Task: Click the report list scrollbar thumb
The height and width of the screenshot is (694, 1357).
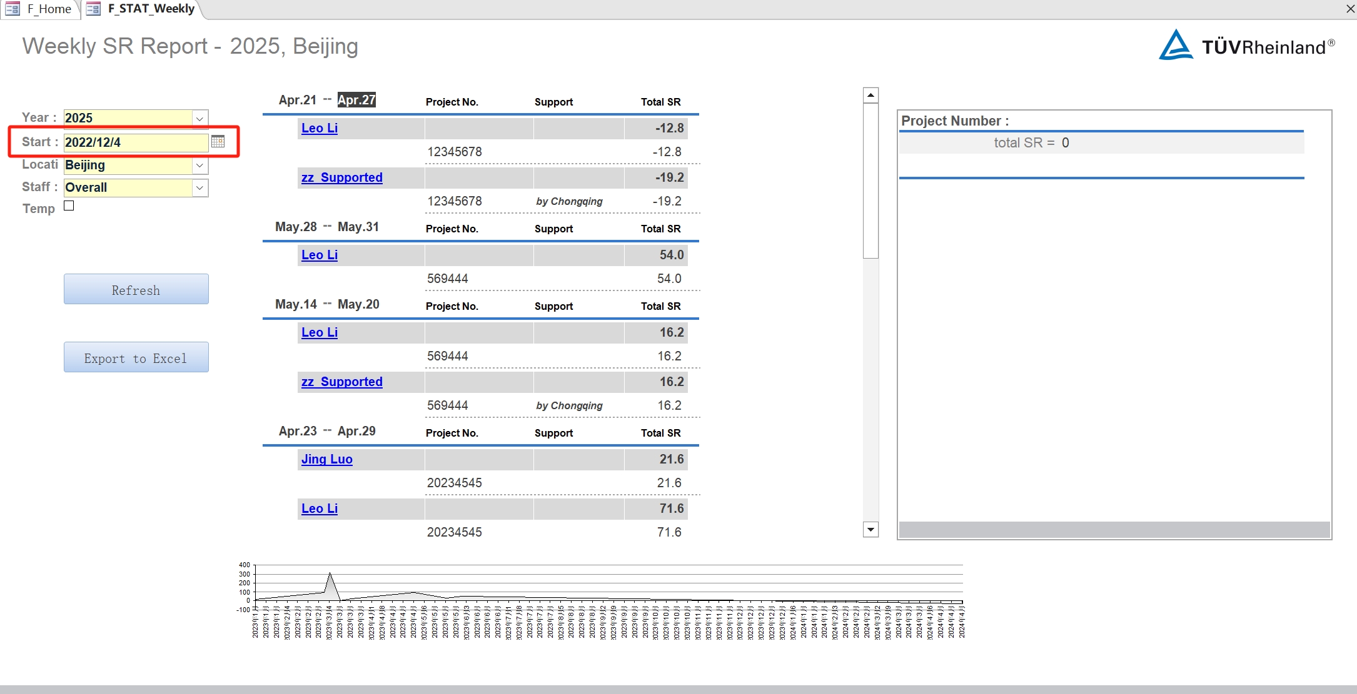Action: pos(870,181)
